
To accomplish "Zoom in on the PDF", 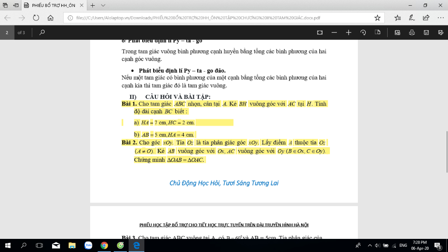I will (349, 32).
